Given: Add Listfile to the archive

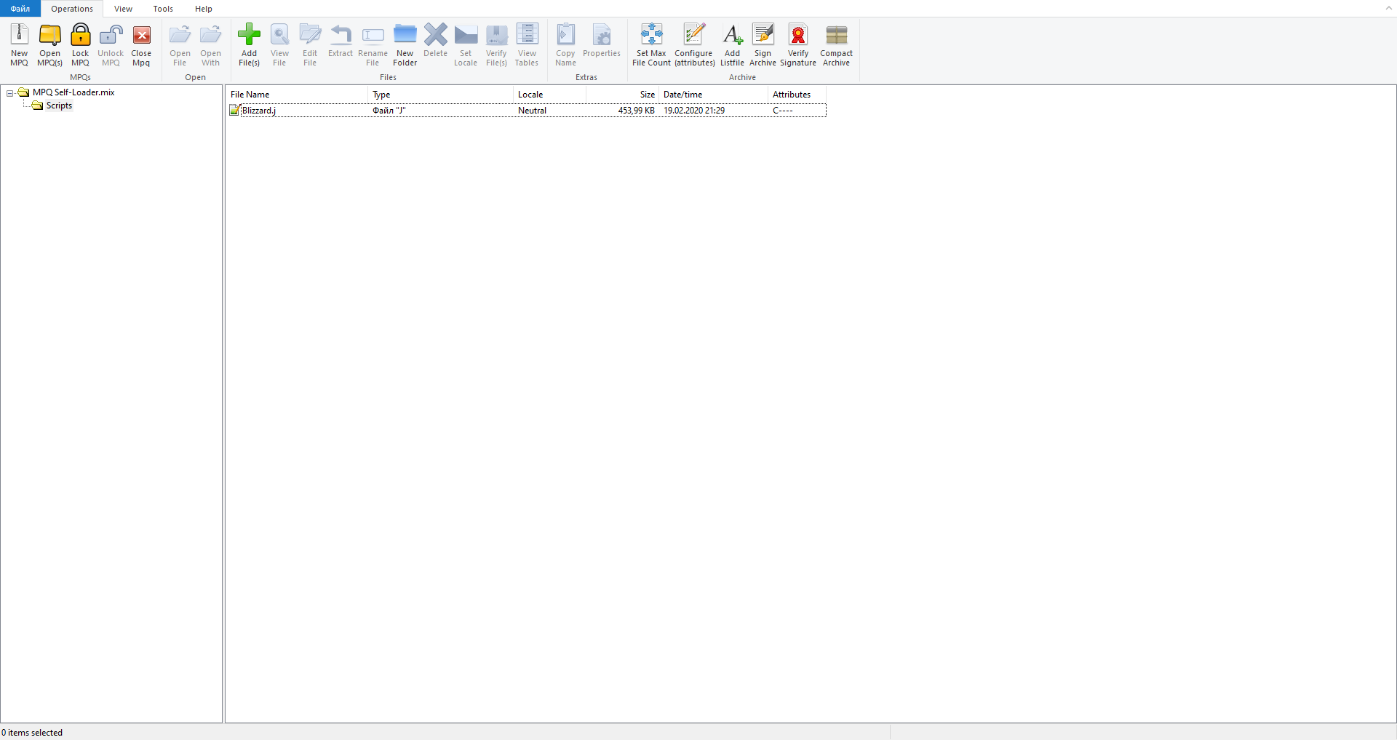Looking at the screenshot, I should [x=732, y=45].
